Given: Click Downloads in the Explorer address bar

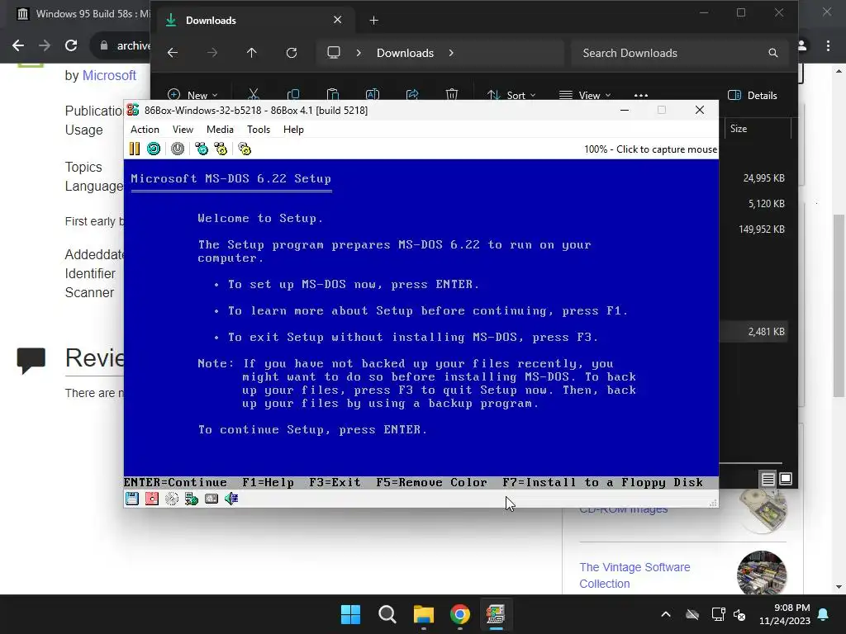Looking at the screenshot, I should 405,53.
